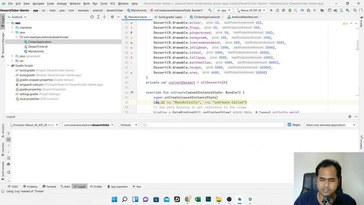Open the search everywhere magnifier icon
The image size is (364, 205).
pos(355,10)
